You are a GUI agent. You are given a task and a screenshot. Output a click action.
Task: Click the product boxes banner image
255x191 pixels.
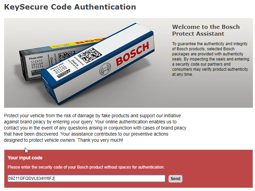coord(128,63)
